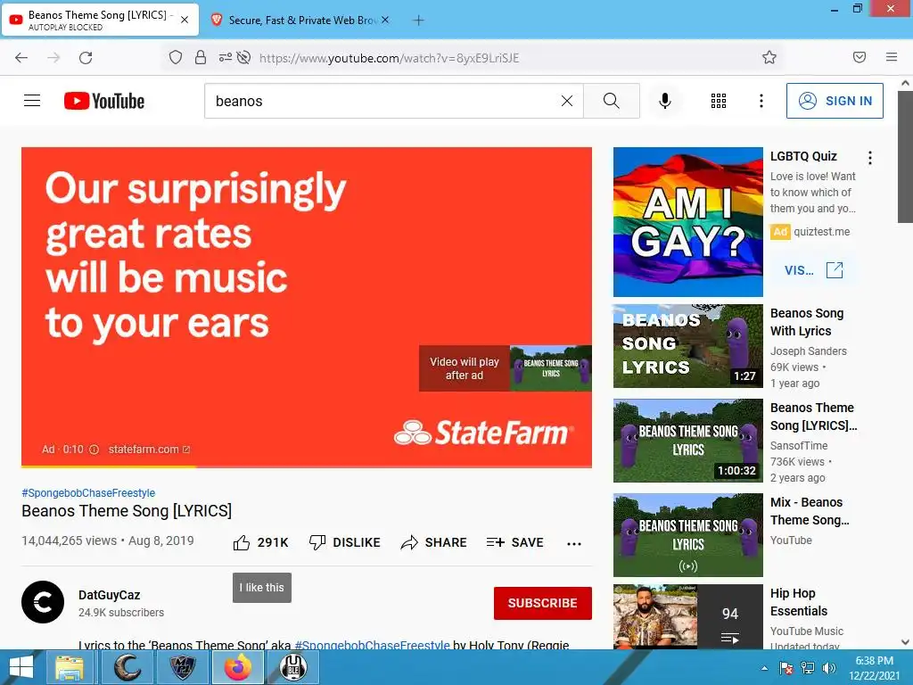
Task: Open YouTube settings three-dot menu
Action: click(x=761, y=101)
